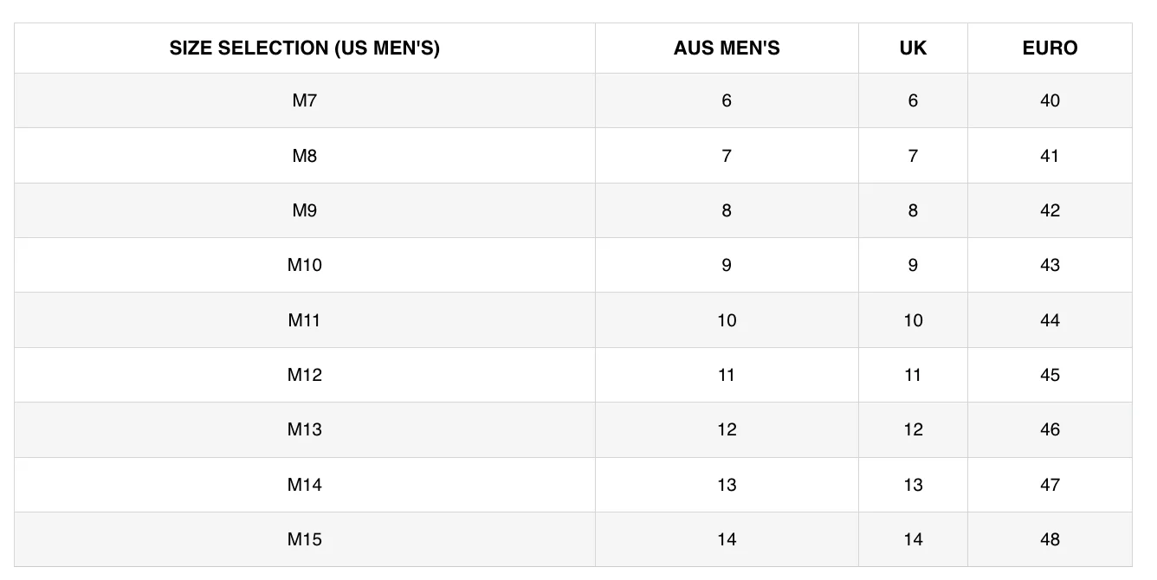
Task: Select the EURO 42 cell
Action: click(1050, 210)
